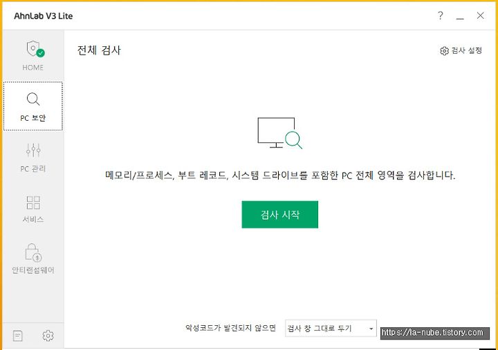Open settings gear at sidebar bottom

[x=48, y=336]
